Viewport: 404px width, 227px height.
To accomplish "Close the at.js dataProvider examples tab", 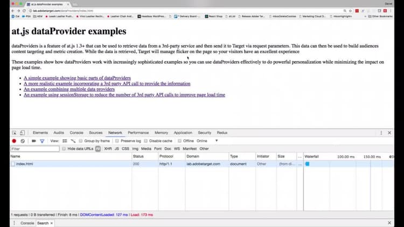I will (x=68, y=4).
